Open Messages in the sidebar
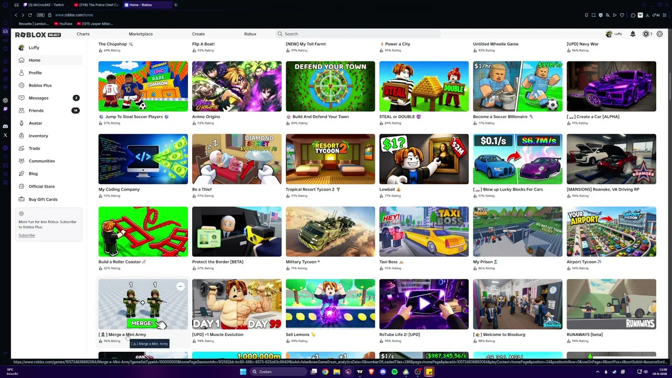Screen dimensions: 672x378 pos(49,98)
